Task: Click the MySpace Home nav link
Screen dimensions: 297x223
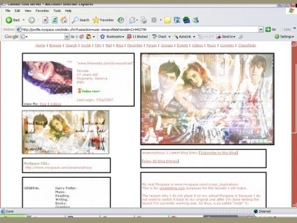Action: point(40,46)
